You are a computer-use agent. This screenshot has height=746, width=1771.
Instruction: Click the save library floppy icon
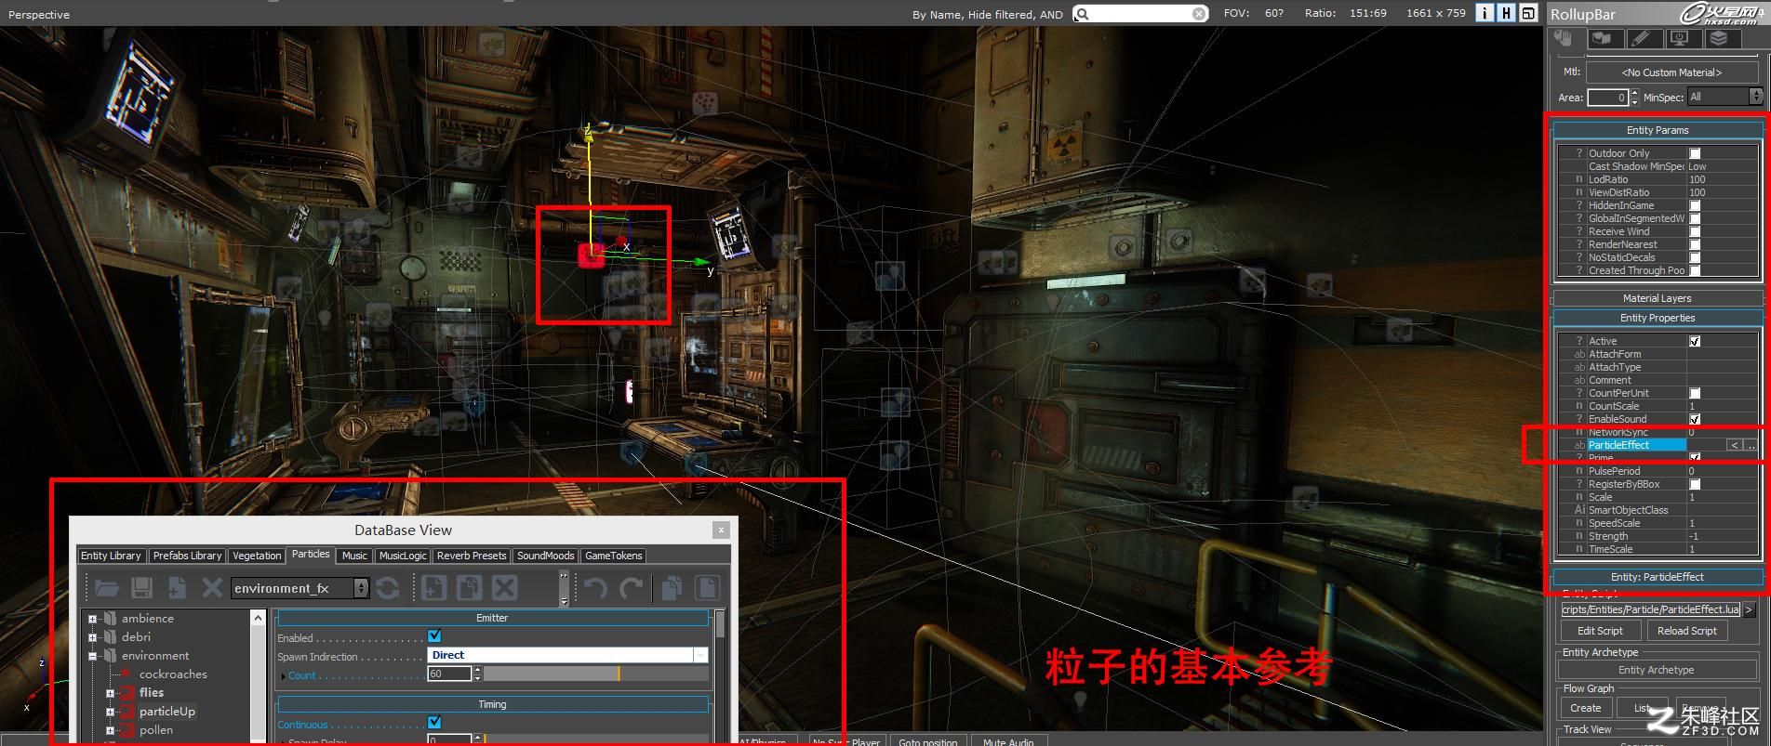(141, 587)
